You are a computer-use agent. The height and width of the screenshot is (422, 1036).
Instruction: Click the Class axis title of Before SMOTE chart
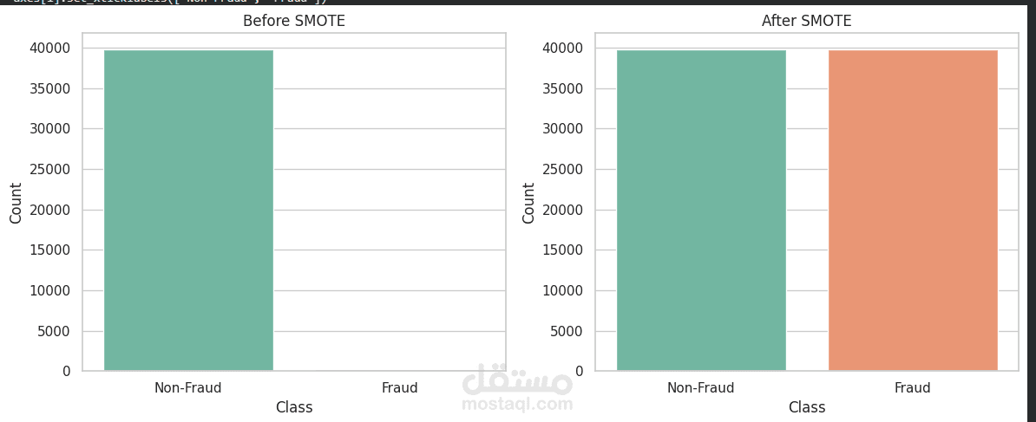coord(294,407)
